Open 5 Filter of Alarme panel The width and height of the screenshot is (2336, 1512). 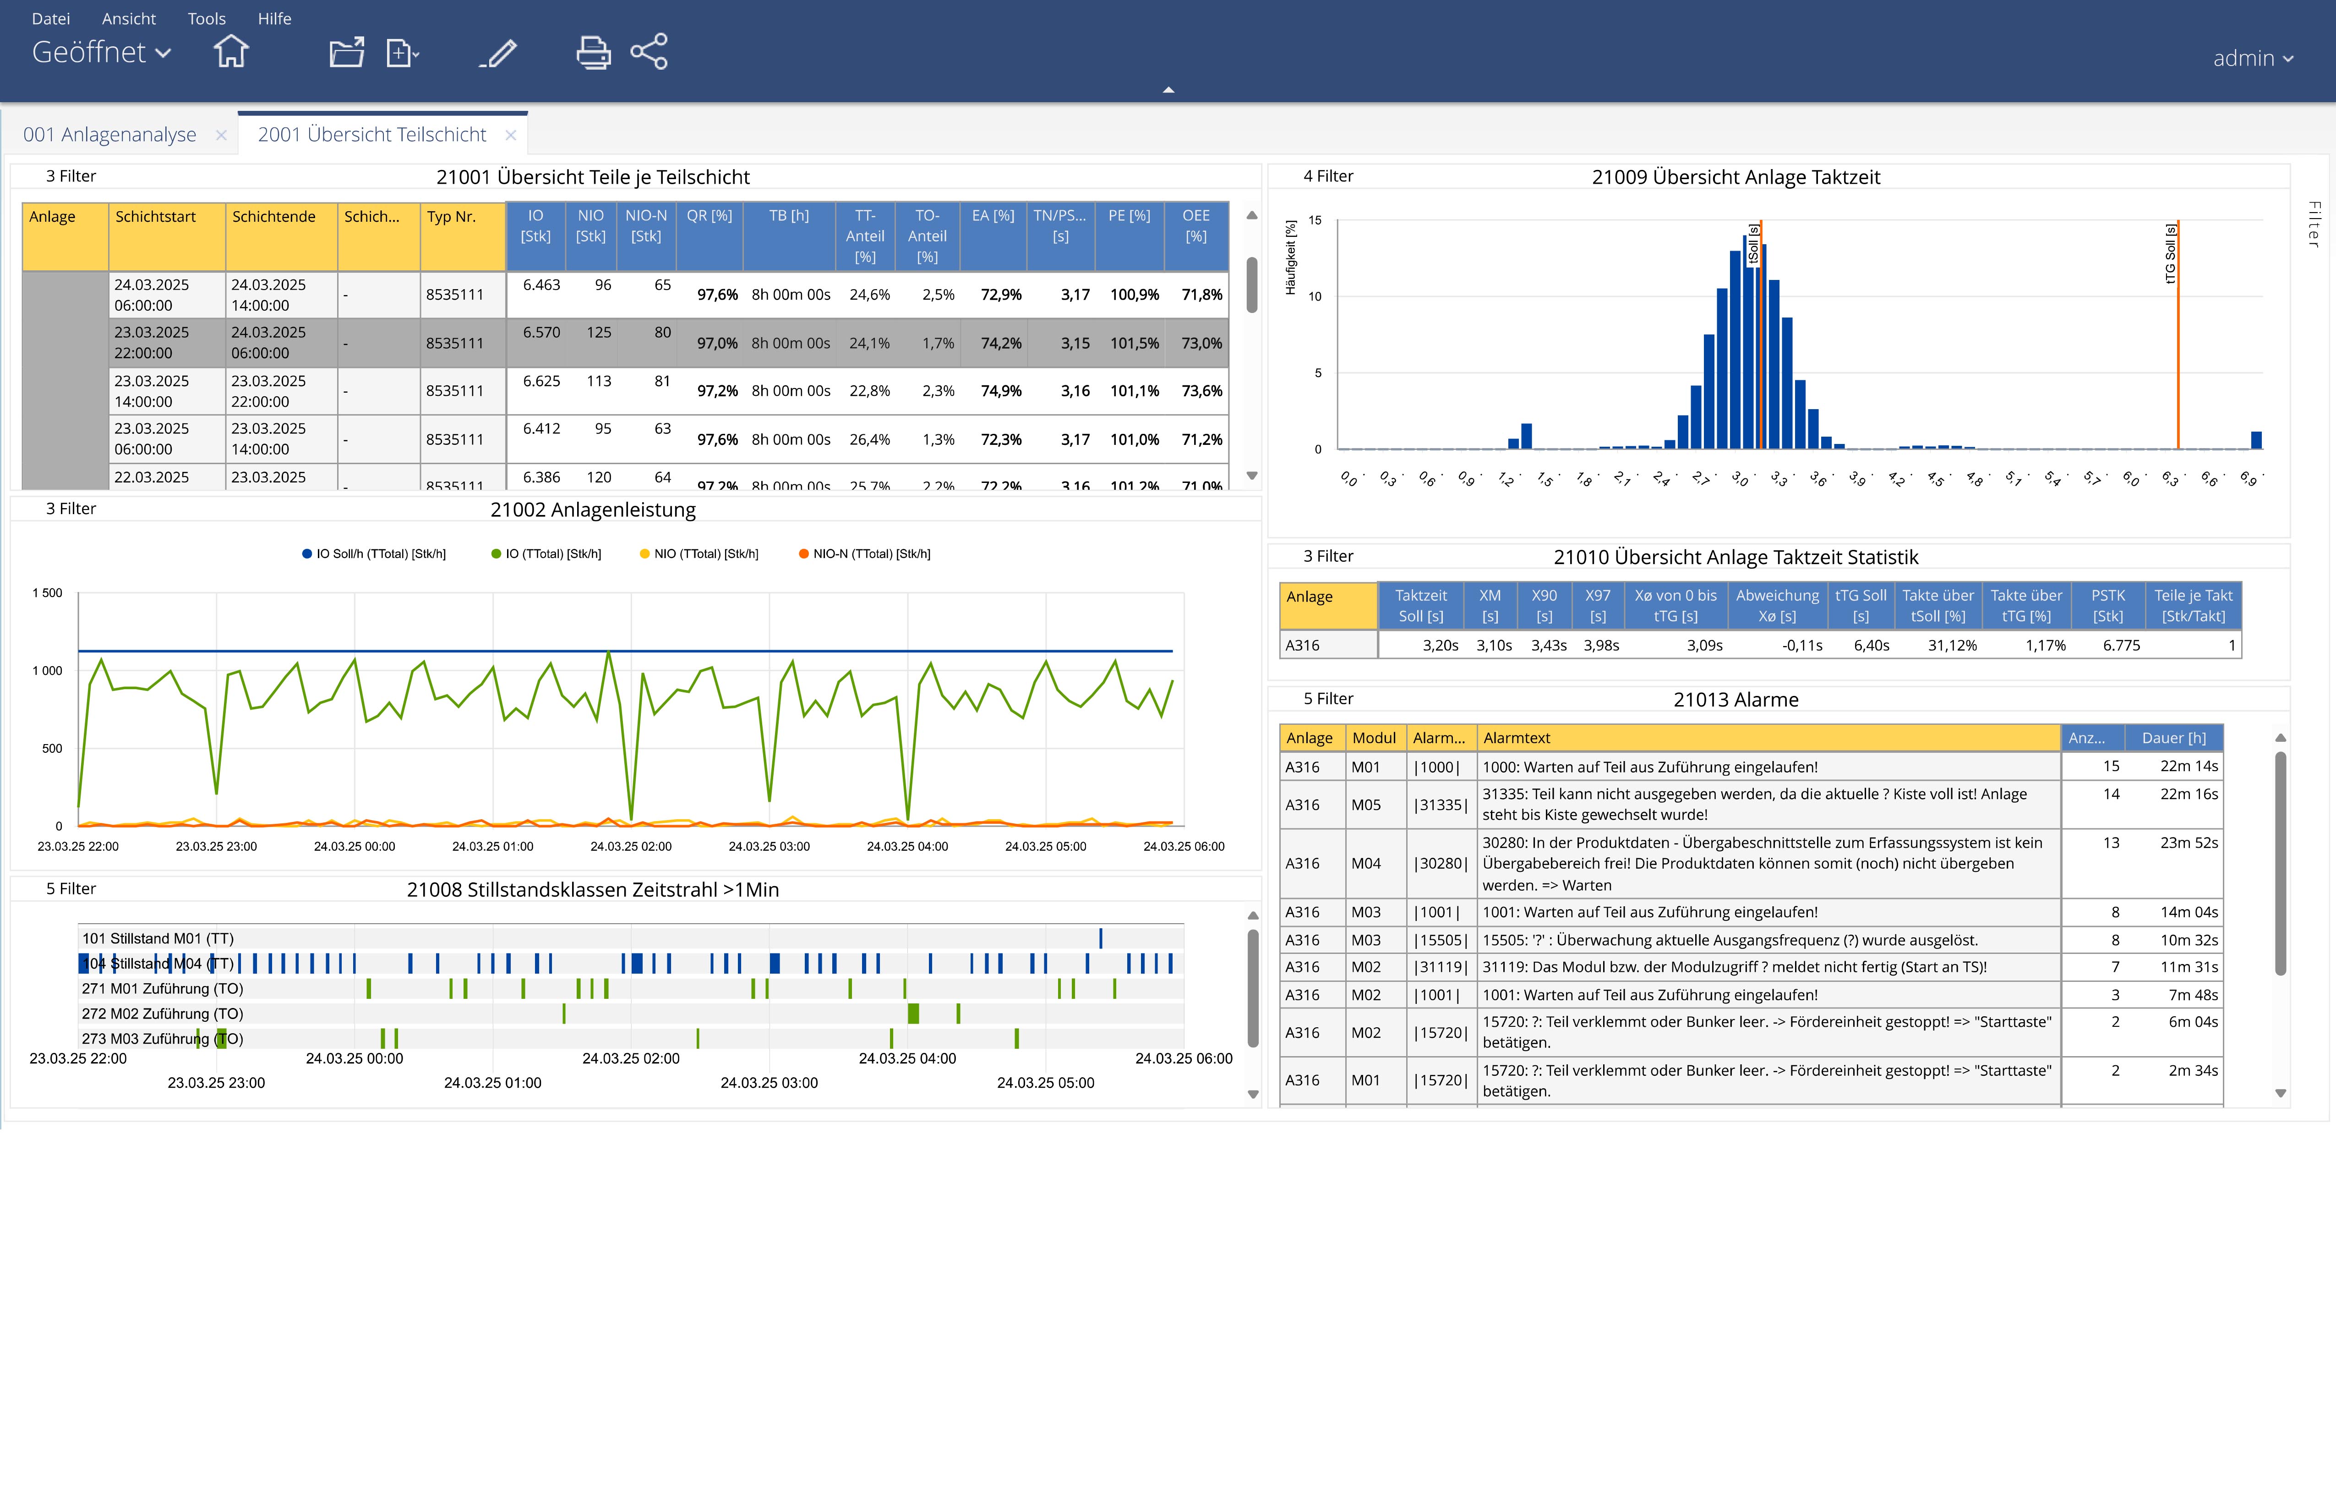pyautogui.click(x=1328, y=698)
